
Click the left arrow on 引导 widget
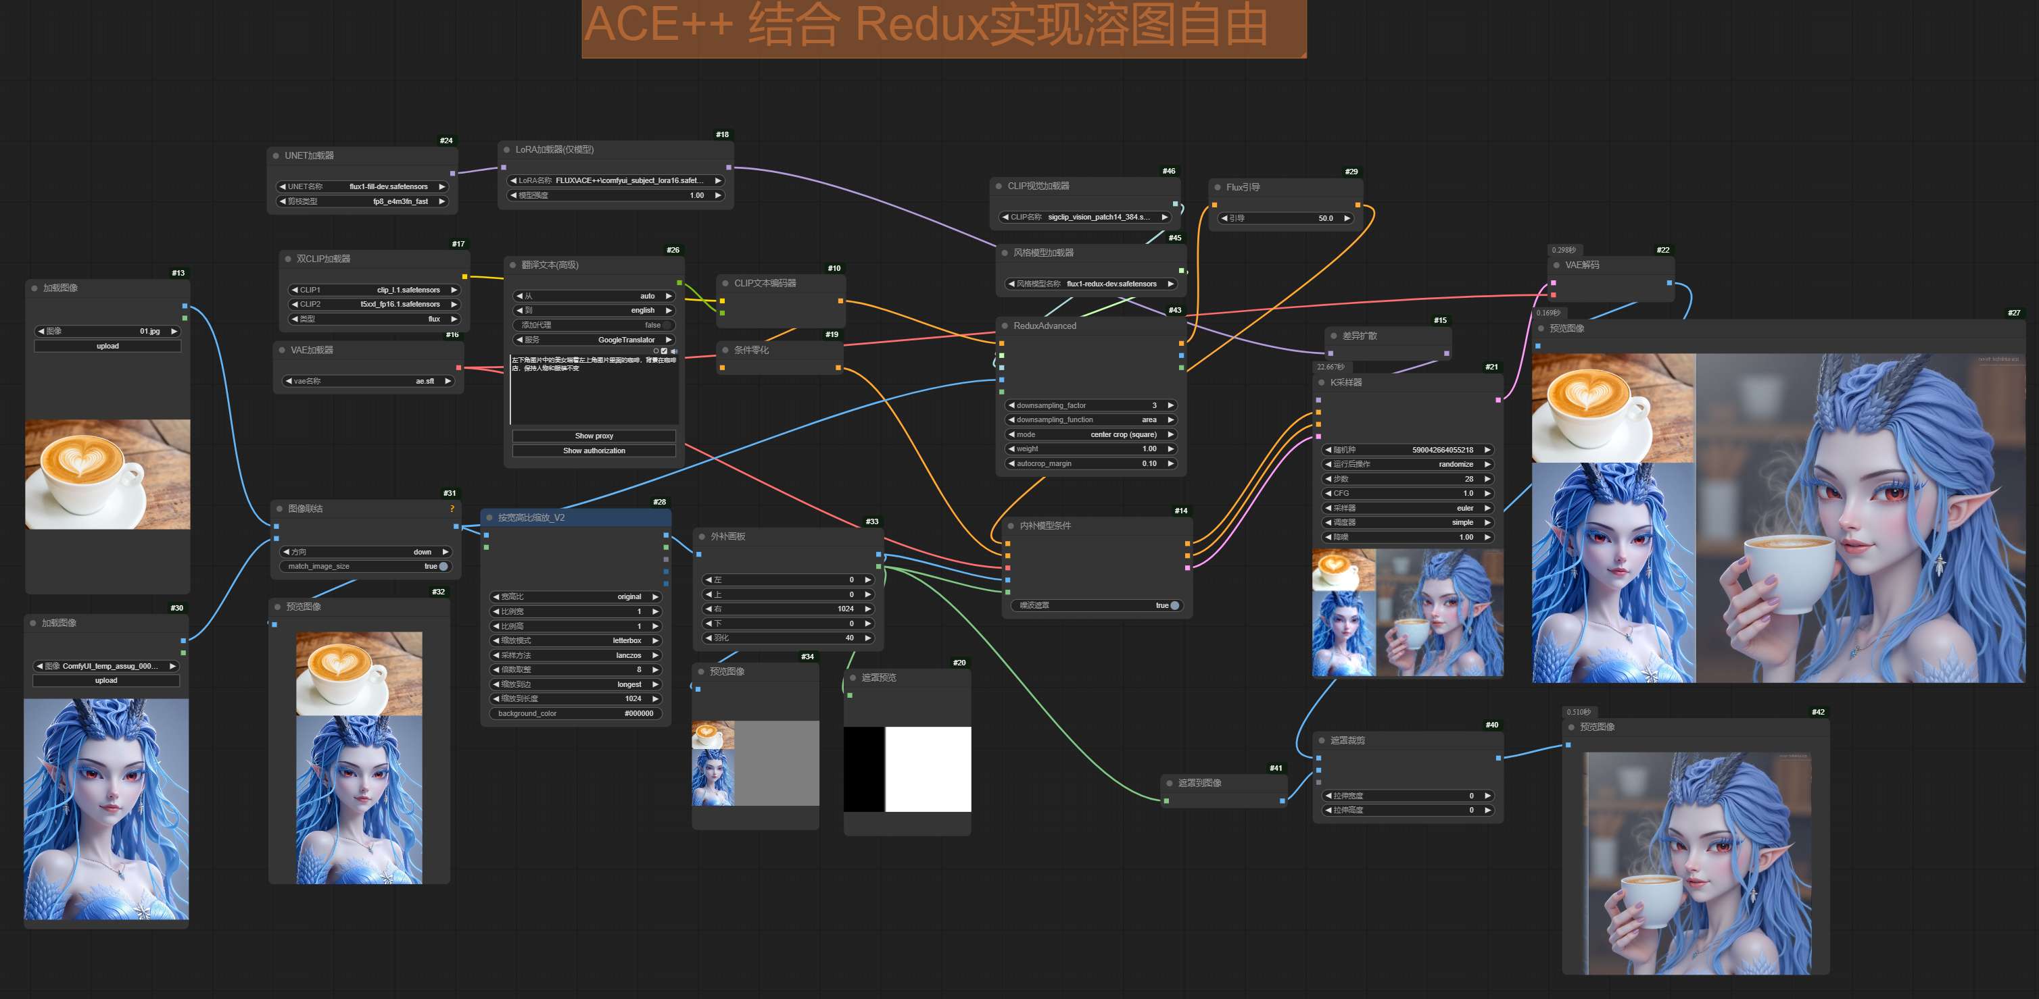click(x=1224, y=218)
